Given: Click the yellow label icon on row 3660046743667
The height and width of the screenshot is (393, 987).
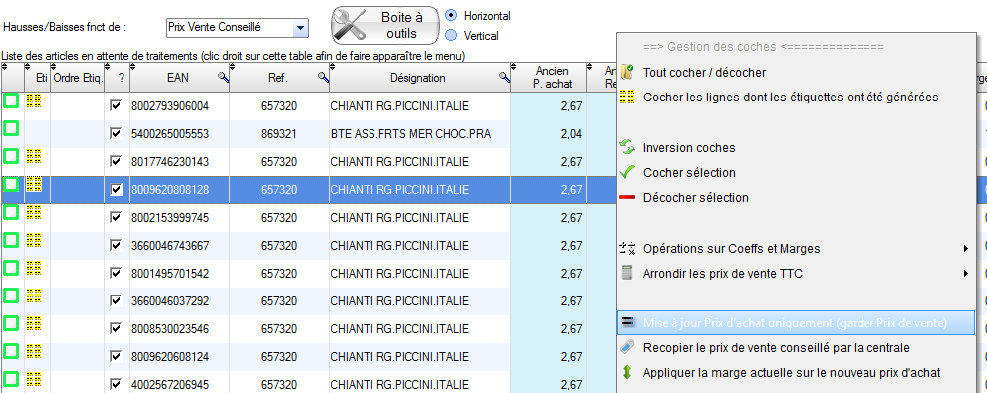Looking at the screenshot, I should pyautogui.click(x=35, y=240).
